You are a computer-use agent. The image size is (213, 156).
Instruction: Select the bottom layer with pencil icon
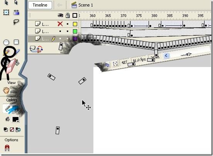(x=45, y=39)
